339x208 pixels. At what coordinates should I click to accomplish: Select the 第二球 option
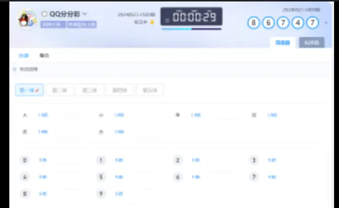[59, 90]
